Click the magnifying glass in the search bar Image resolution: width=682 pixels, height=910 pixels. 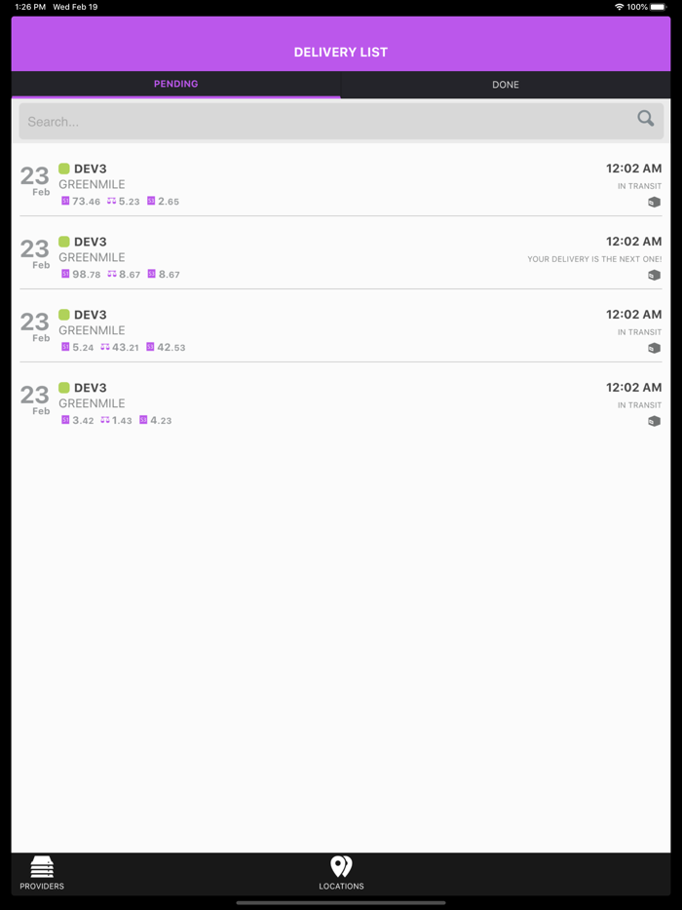645,118
